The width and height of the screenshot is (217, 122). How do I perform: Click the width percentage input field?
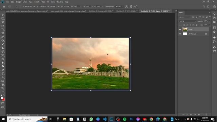coord(53,6)
